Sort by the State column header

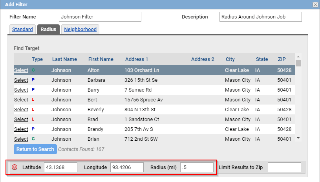[262, 59]
